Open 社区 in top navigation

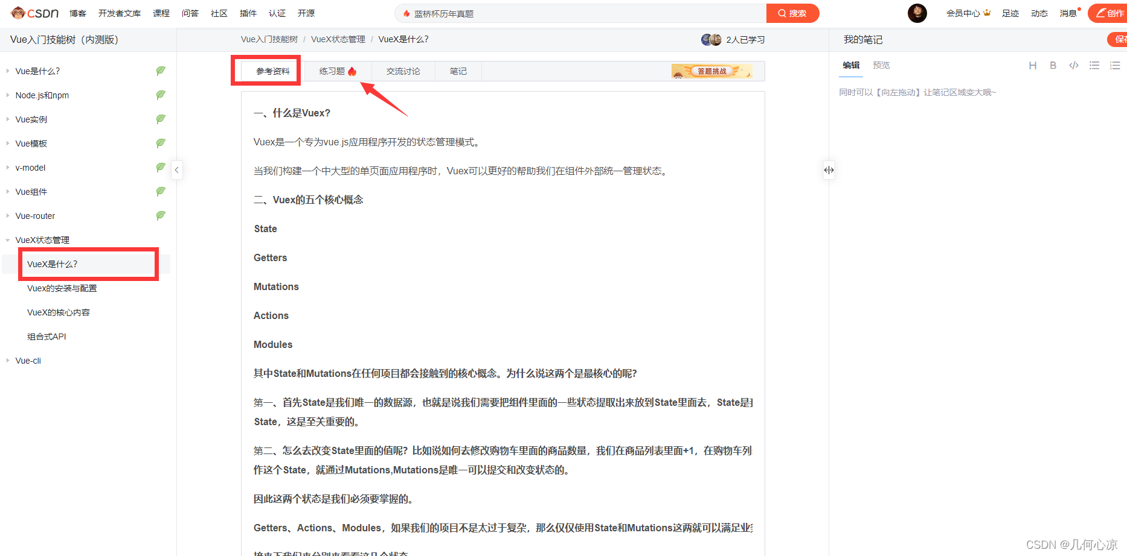tap(219, 13)
